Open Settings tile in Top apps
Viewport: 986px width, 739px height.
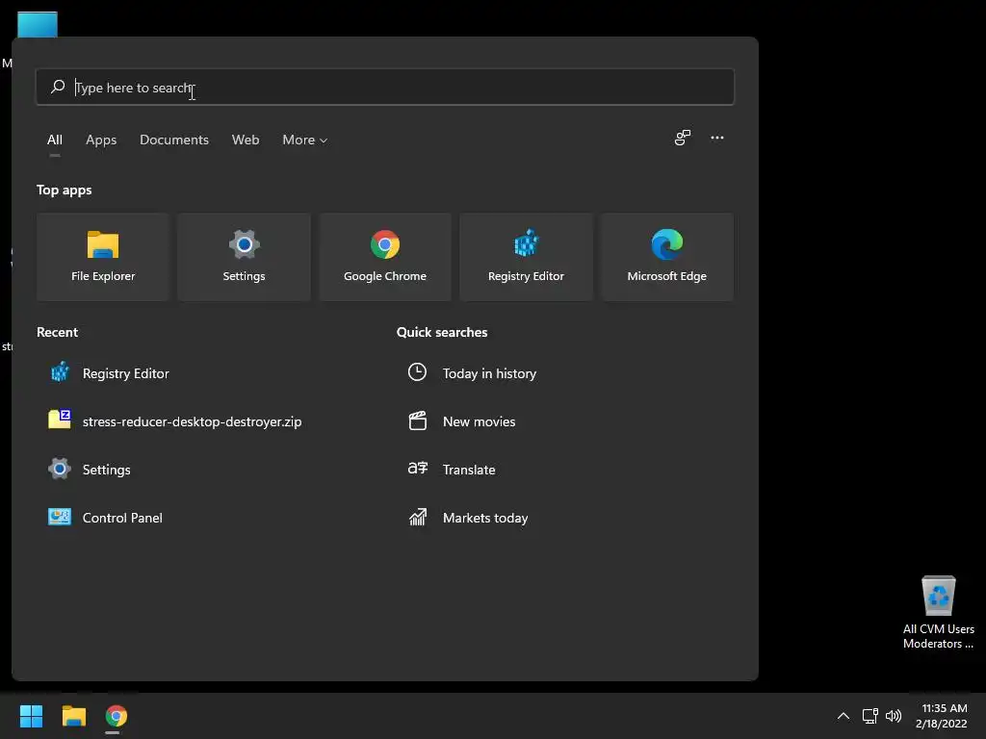[244, 256]
